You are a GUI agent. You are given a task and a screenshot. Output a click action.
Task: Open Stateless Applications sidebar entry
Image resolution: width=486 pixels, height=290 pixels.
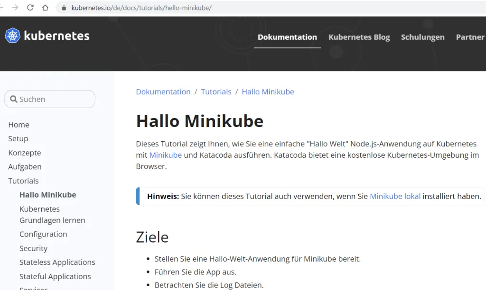[57, 263]
